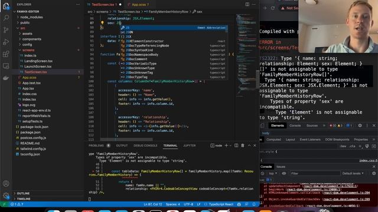Toggle the computed styles sidebar pane

coord(374,146)
